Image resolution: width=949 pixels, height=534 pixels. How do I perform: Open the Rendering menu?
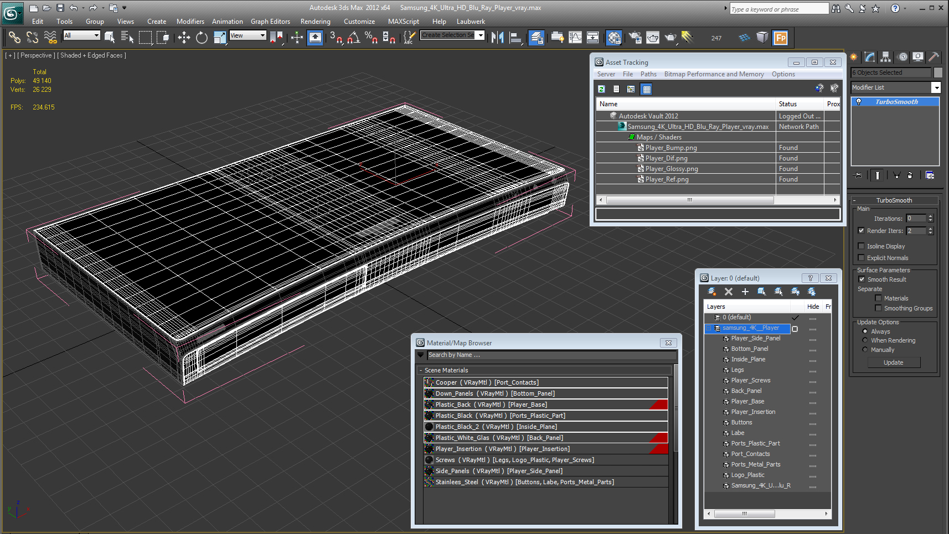[x=316, y=22]
